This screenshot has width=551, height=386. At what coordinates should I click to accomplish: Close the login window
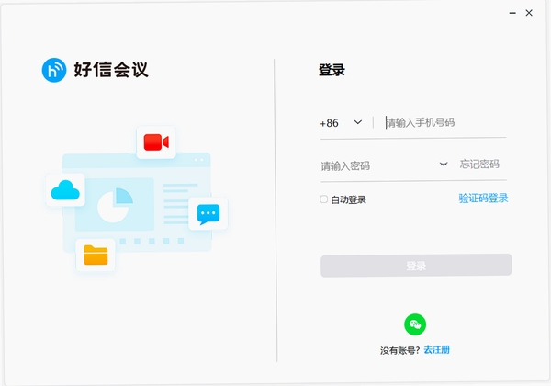529,13
